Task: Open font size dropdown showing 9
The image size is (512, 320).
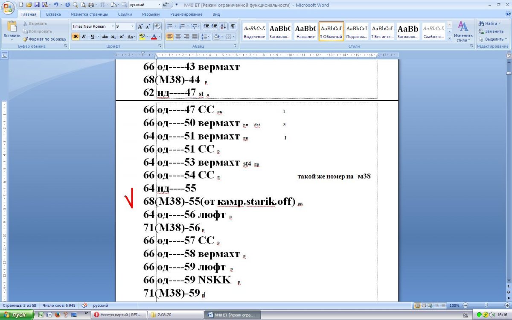Action: [132, 26]
